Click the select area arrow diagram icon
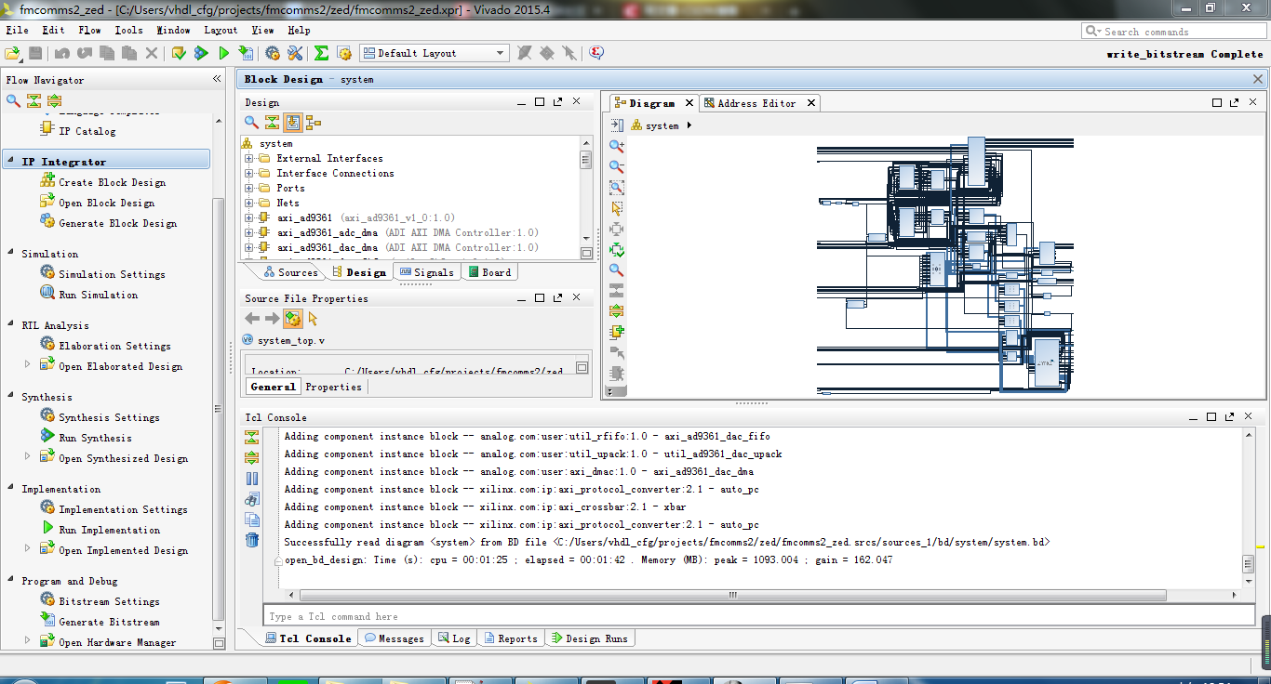The height and width of the screenshot is (684, 1271). (616, 208)
